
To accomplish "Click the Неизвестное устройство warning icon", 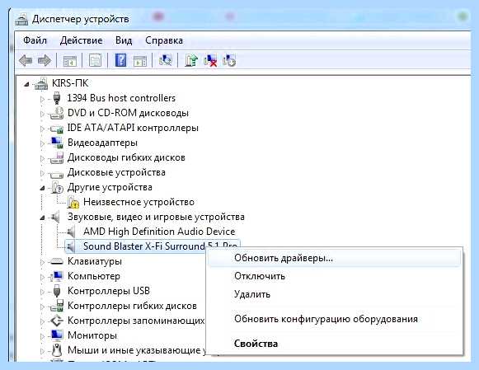I will tap(73, 202).
